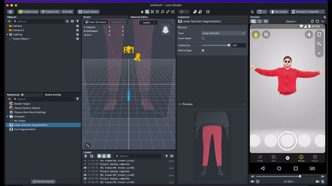Add new resource with plus icon
This screenshot has width=332, height=186.
(9, 99)
